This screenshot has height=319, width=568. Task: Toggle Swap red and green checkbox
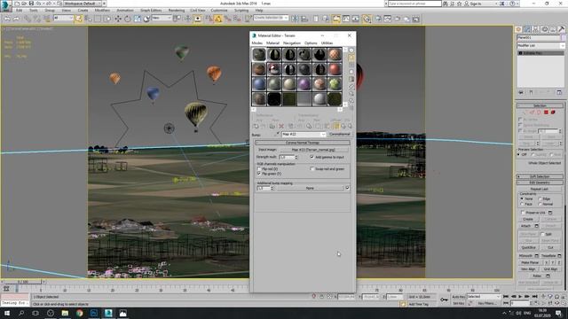pyautogui.click(x=312, y=169)
